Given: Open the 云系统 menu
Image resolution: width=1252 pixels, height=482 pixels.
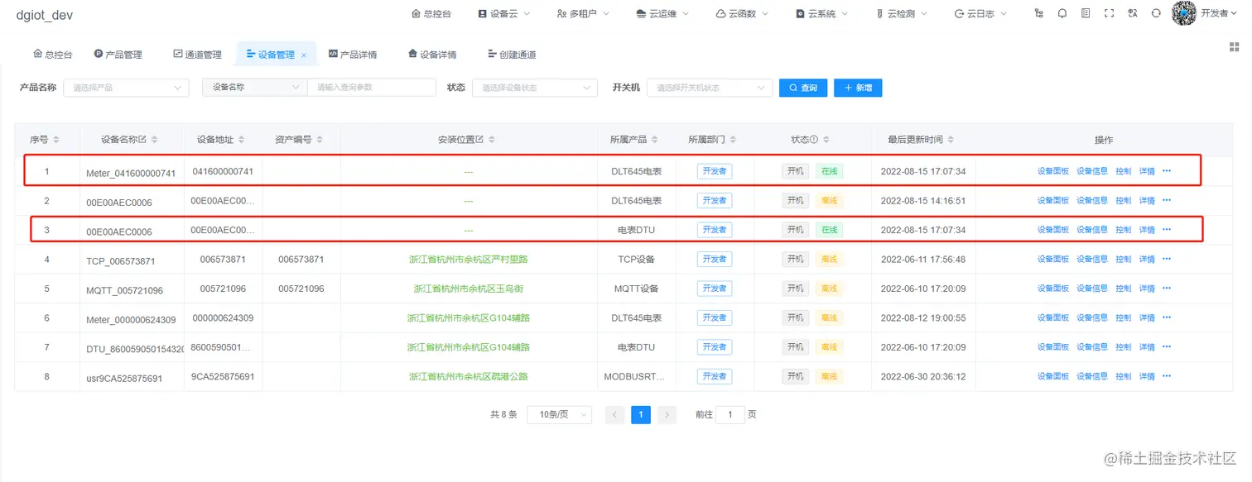Looking at the screenshot, I should click(821, 13).
